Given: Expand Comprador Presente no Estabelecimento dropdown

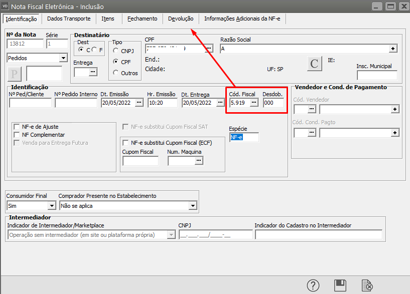Looking at the screenshot, I should (x=193, y=205).
